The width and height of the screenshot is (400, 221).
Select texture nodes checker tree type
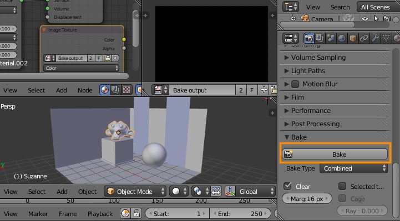click(x=126, y=90)
